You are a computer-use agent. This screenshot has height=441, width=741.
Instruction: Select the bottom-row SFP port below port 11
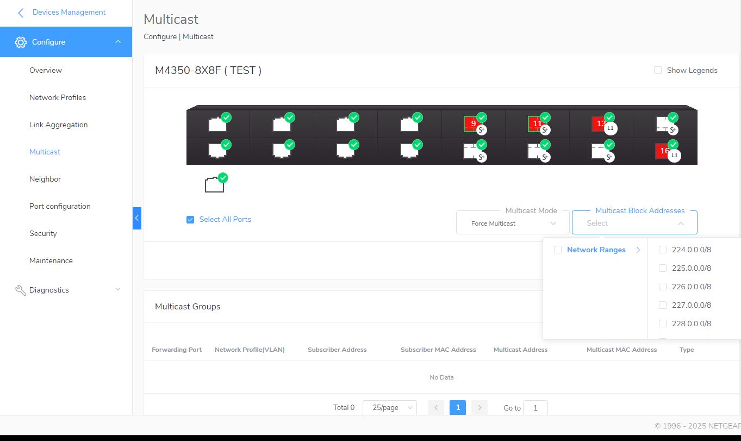pos(537,151)
